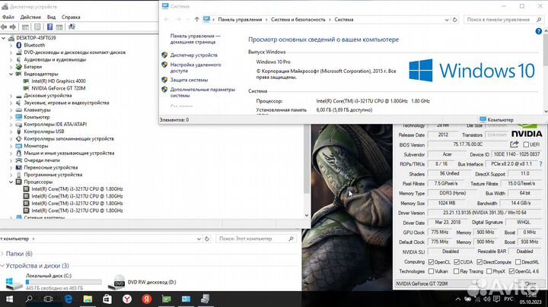Click Intel(R) HD Graphics 4000 adapter icon
Viewport: 548px width, 307px height.
[x=26, y=81]
